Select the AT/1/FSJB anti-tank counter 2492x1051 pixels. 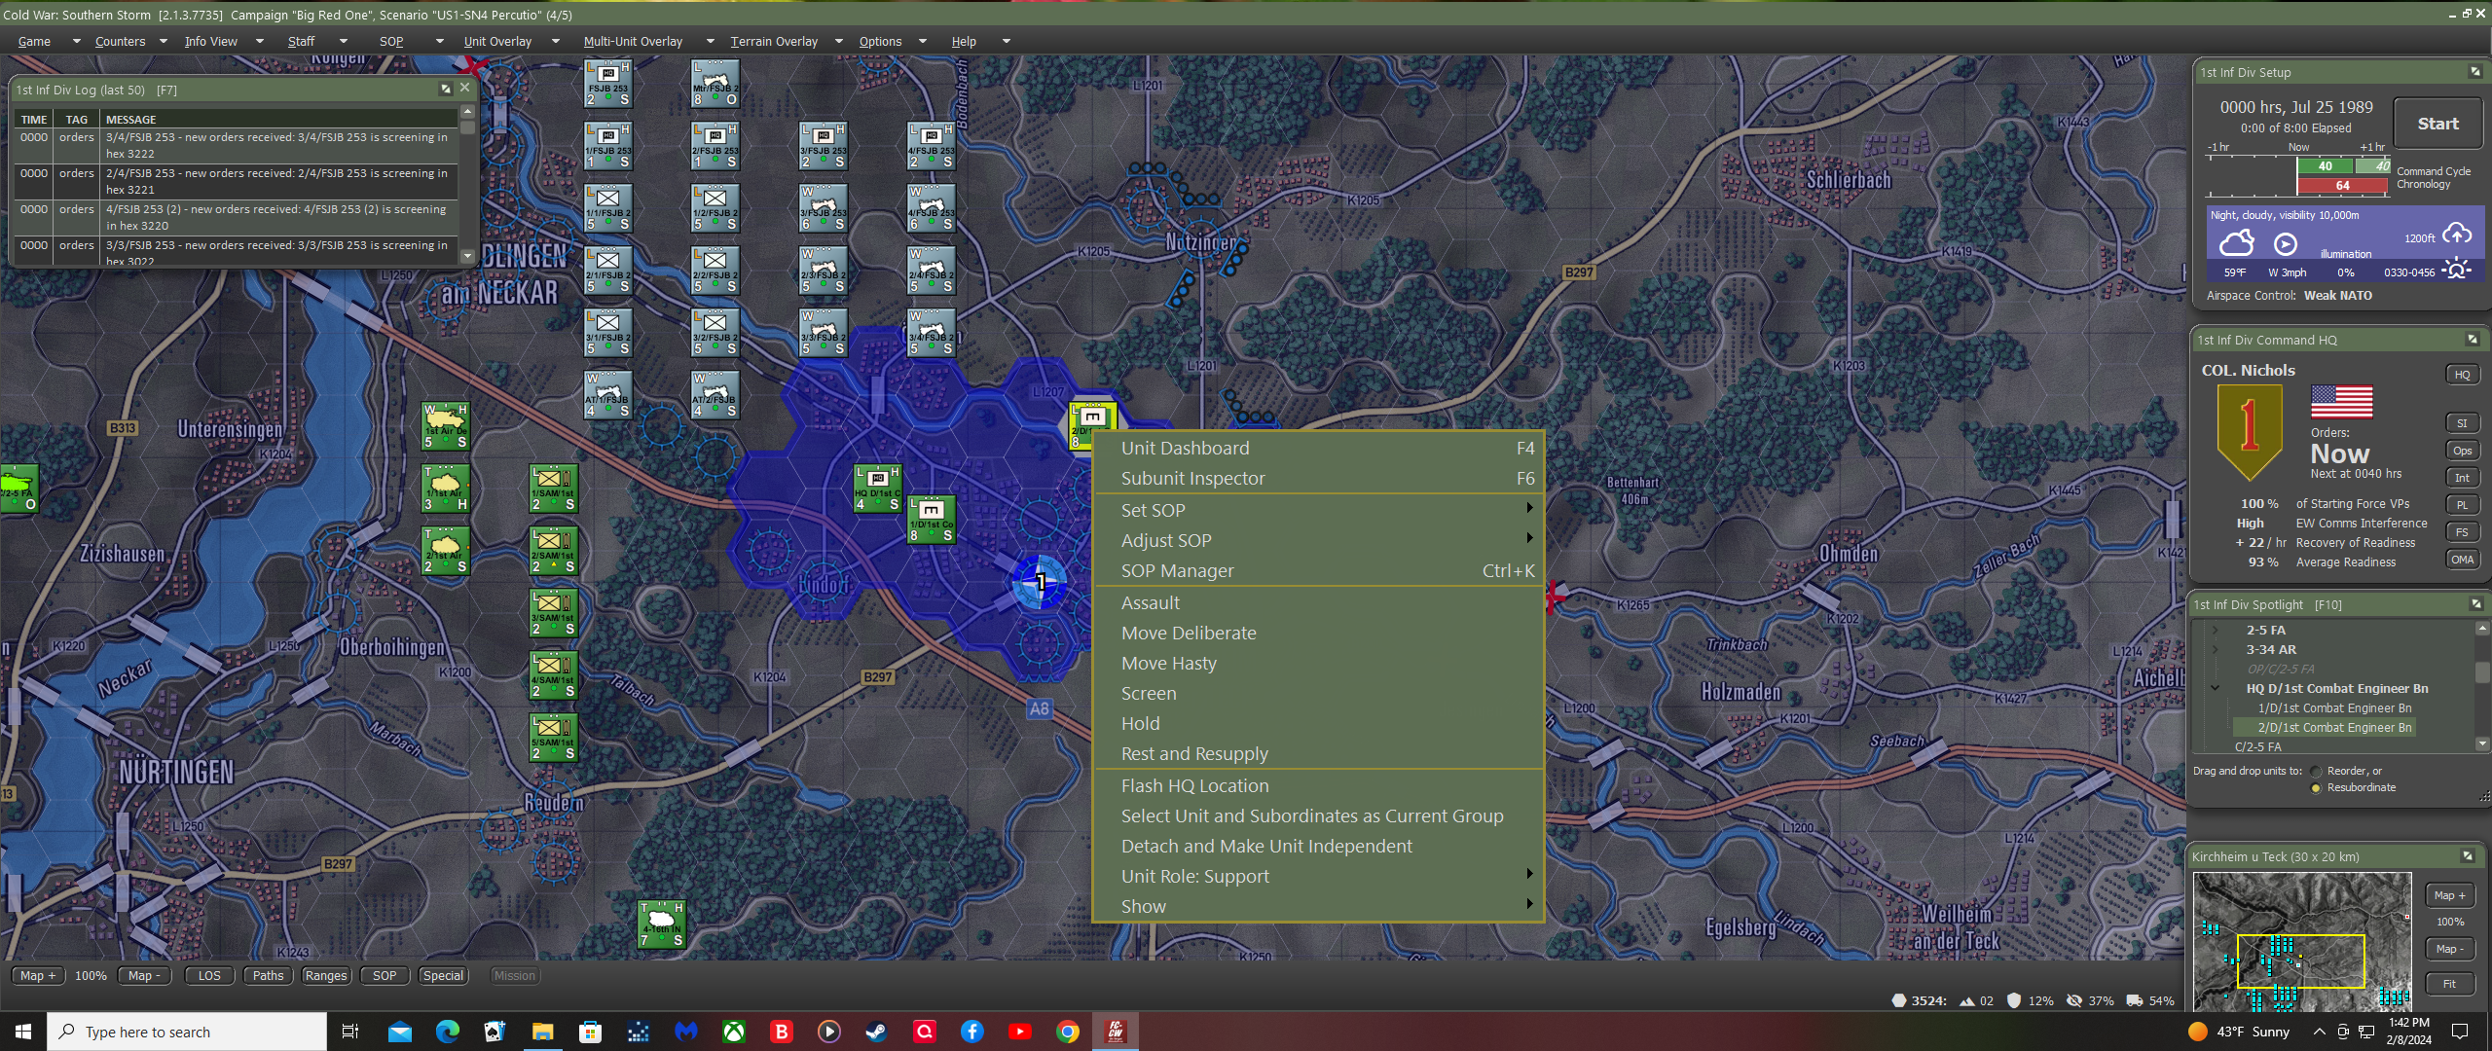[x=607, y=395]
